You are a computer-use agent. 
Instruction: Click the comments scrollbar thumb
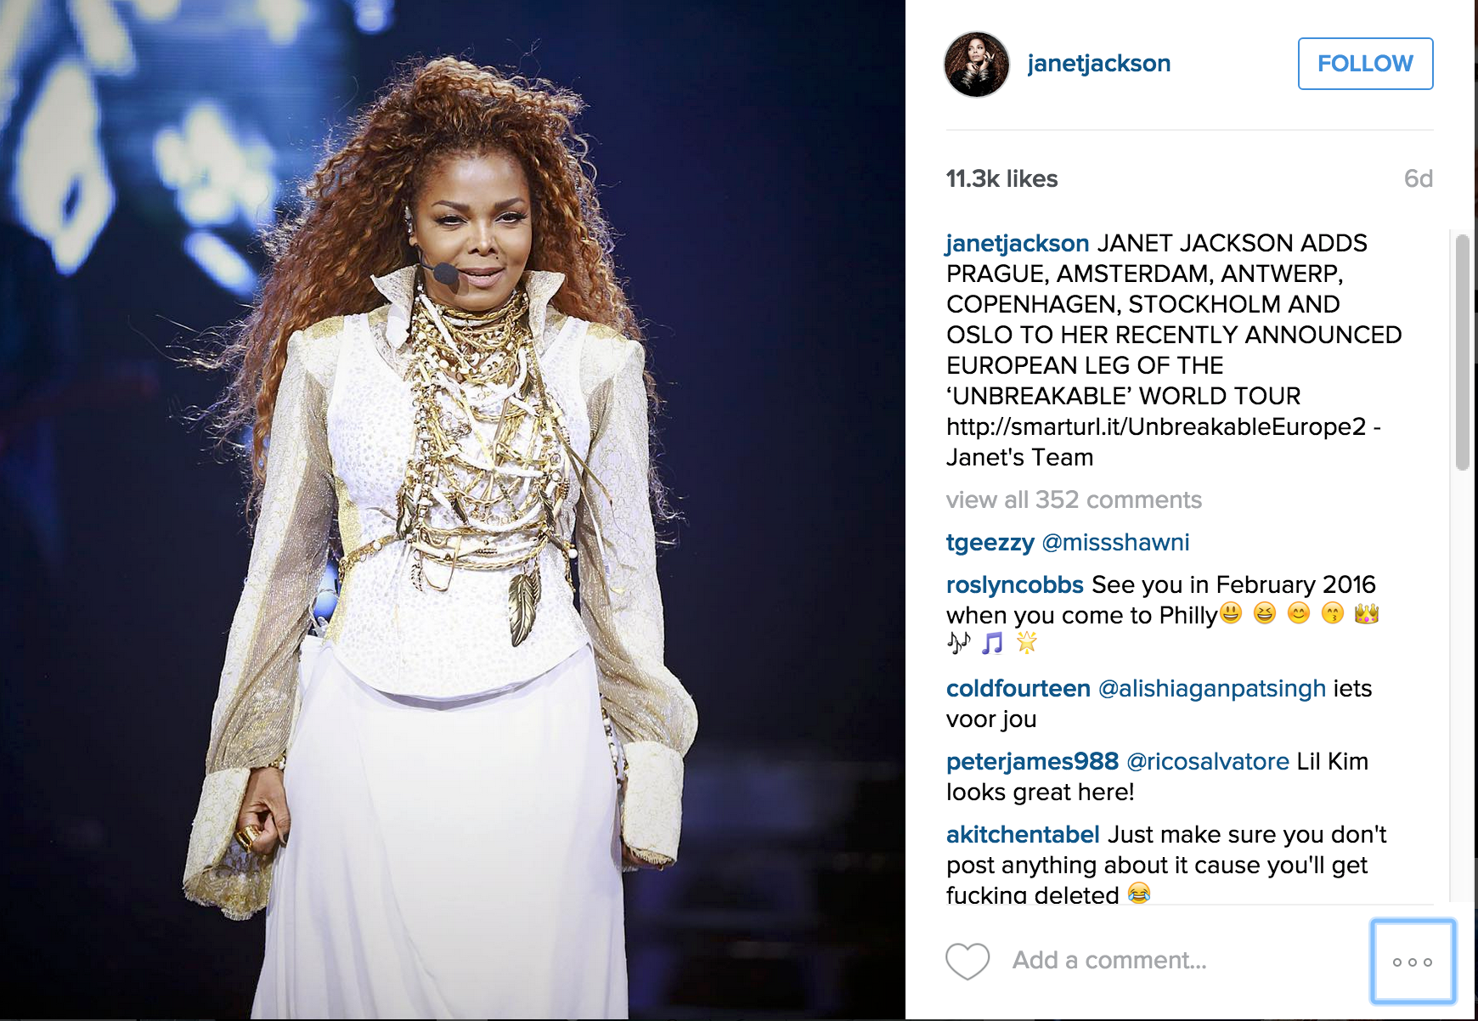pyautogui.click(x=1463, y=352)
